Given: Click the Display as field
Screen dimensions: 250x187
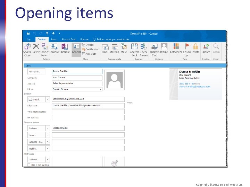Looking at the screenshot, I should pos(88,106).
